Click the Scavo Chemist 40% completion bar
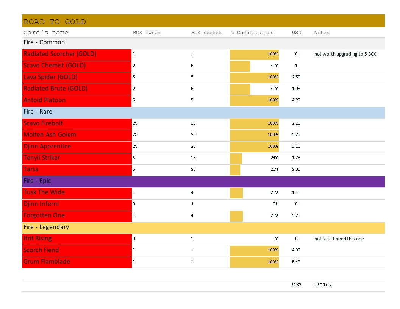Screen dimensions: 400x309 tap(240, 66)
